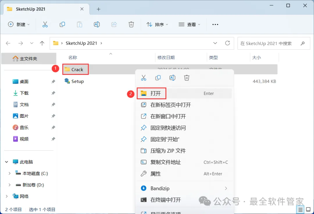Sort by the 名称 column header
314x214 pixels.
click(x=73, y=57)
